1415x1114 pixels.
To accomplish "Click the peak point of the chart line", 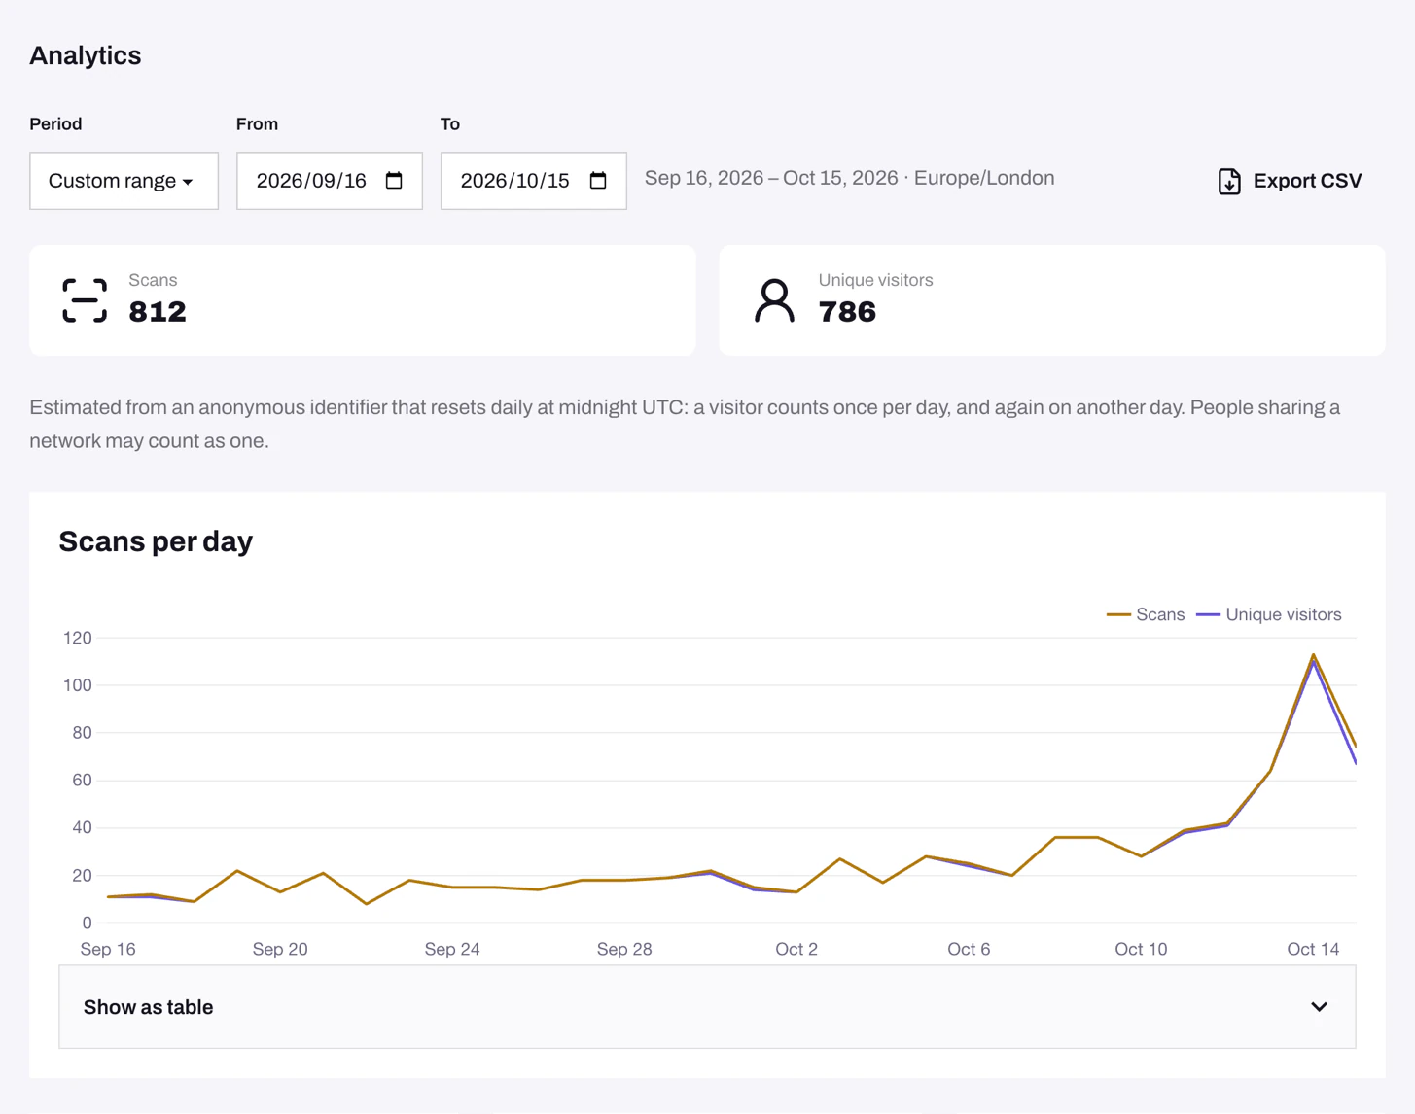I will 1314,655.
